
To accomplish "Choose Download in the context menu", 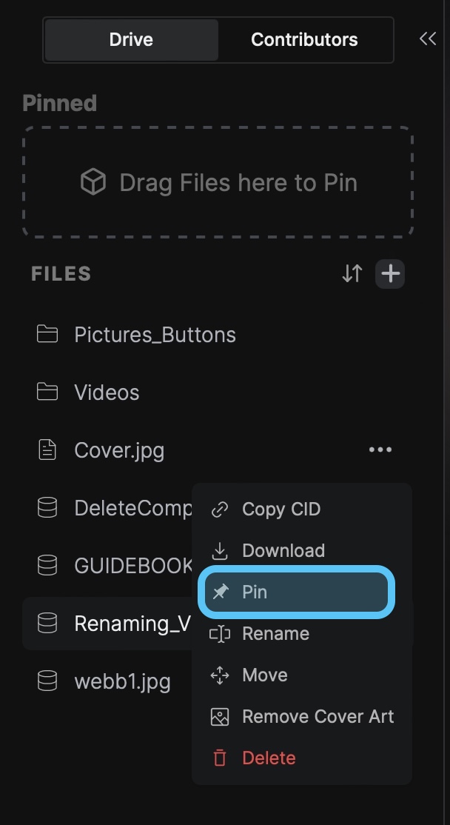I will 283,551.
